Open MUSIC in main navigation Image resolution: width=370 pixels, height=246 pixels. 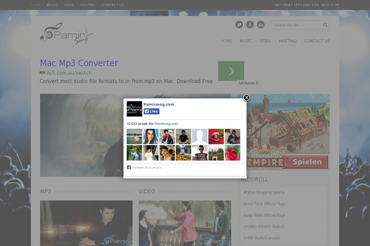245,41
